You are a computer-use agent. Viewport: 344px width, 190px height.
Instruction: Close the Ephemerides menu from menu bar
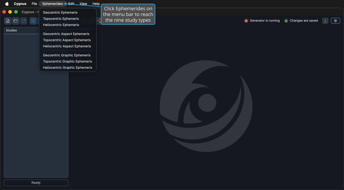coord(53,4)
